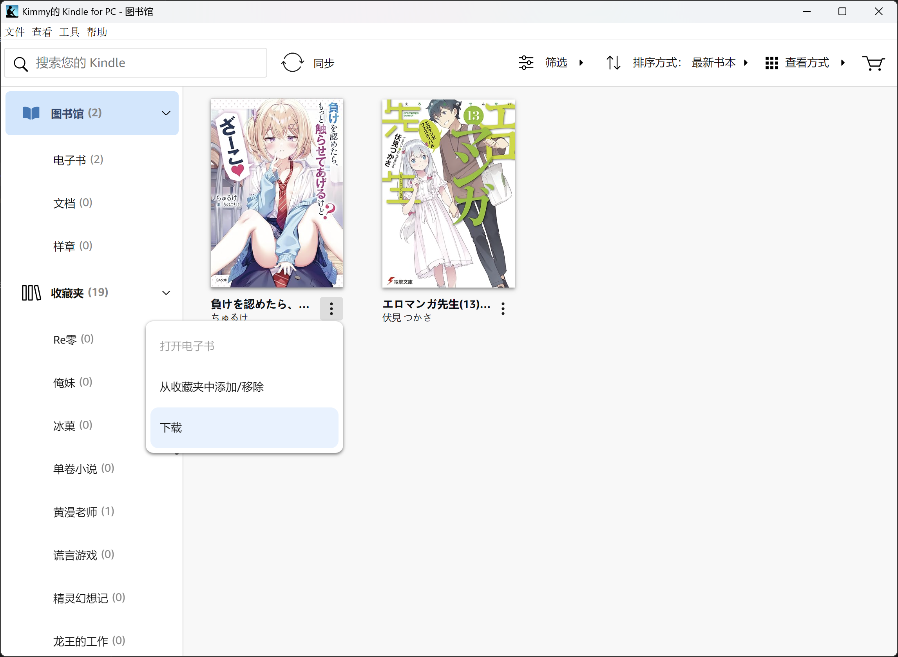Open the 单卷小说 collection
This screenshot has height=657, width=898.
83,469
